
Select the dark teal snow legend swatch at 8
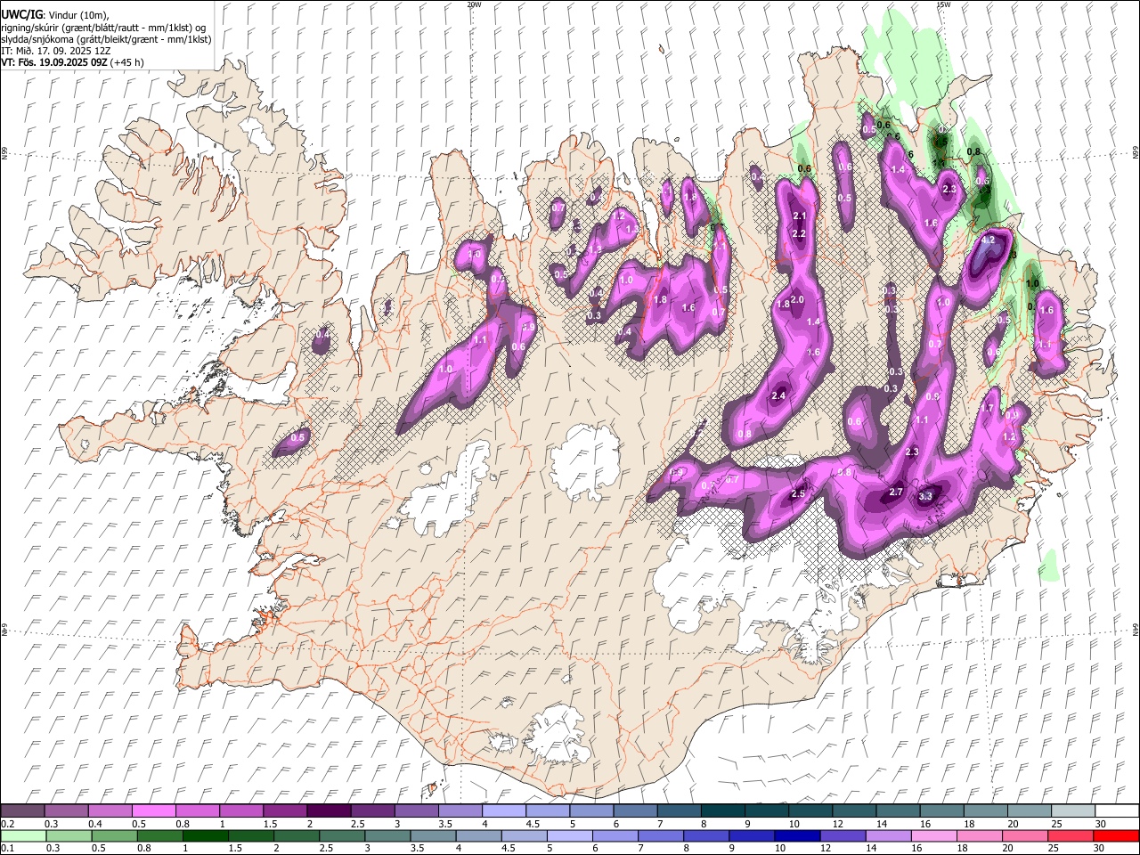point(723,811)
